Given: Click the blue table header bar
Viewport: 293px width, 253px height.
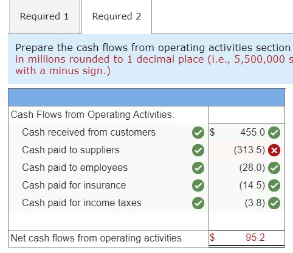Looking at the screenshot, I should 146,97.
